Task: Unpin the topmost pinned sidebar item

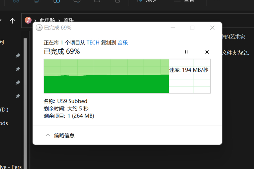Action: click(x=18, y=55)
